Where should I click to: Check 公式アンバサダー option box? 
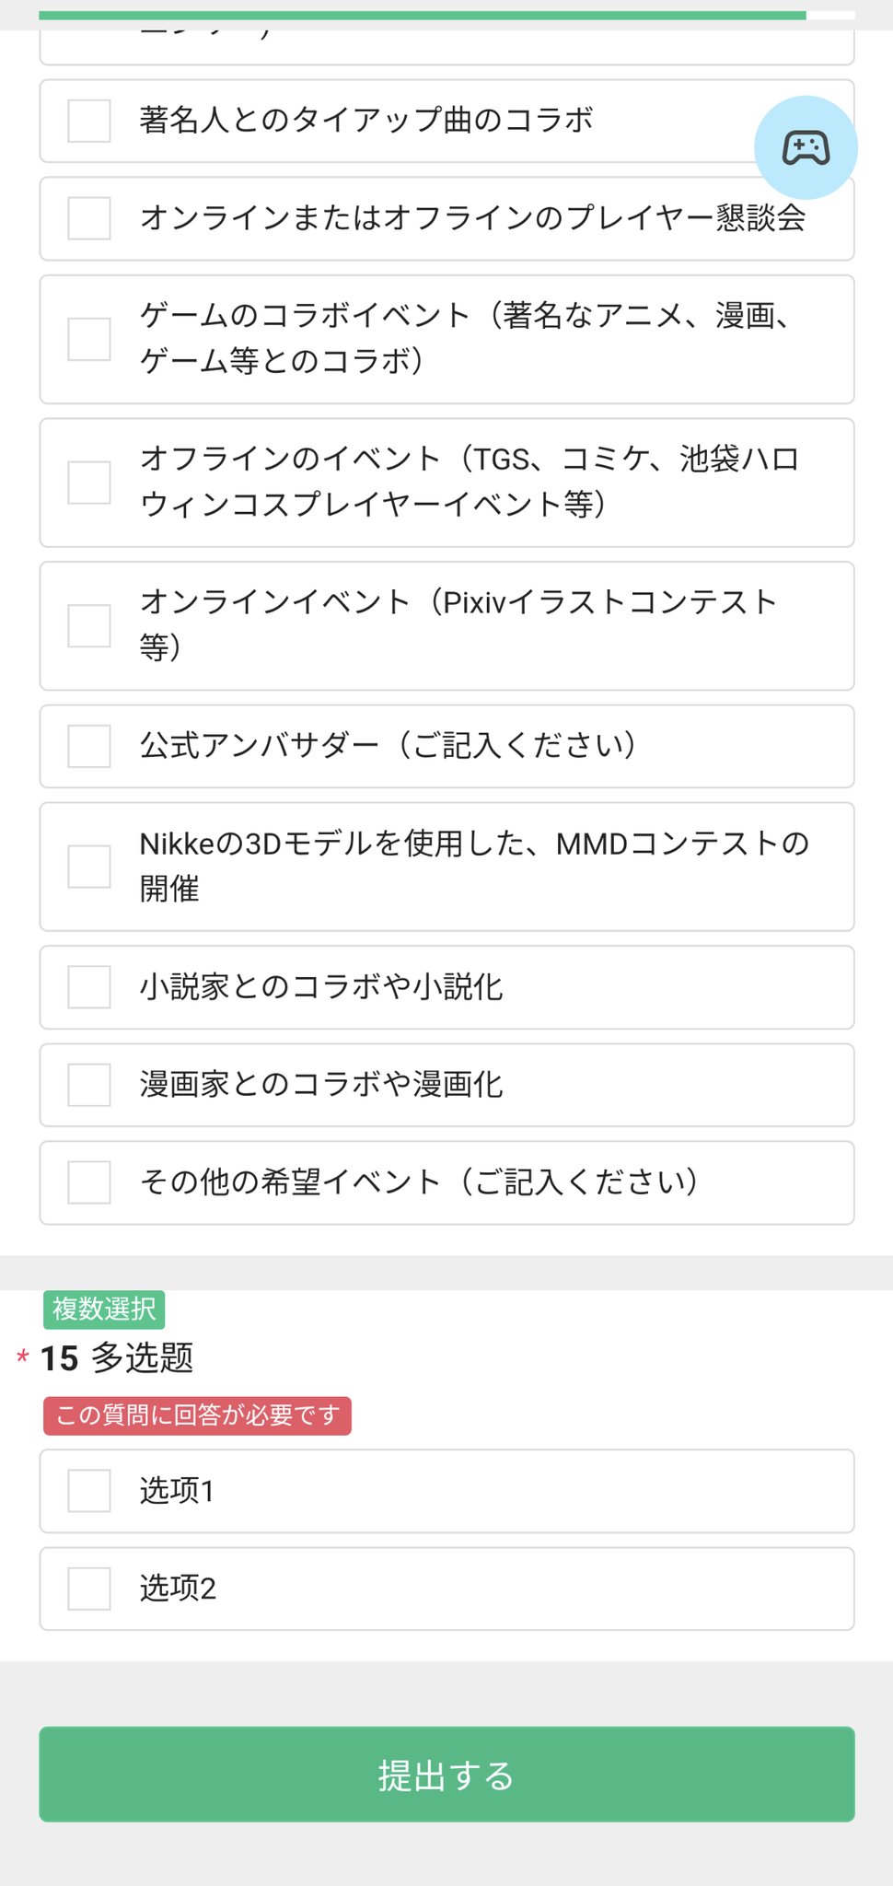click(89, 746)
